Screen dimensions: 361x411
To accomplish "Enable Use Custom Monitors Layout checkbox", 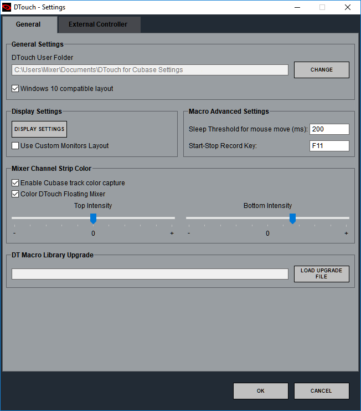I will click(x=16, y=146).
